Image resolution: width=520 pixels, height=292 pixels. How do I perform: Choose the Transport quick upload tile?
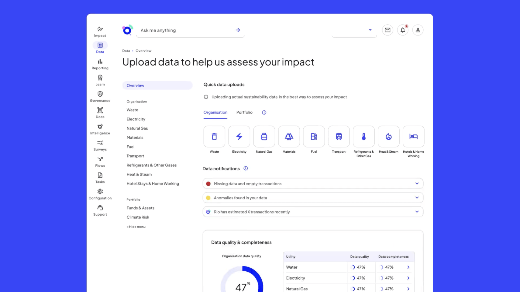(x=339, y=137)
